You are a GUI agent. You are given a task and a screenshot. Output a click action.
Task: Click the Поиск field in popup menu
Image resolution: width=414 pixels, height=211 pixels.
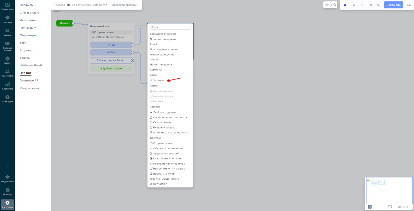(x=170, y=27)
